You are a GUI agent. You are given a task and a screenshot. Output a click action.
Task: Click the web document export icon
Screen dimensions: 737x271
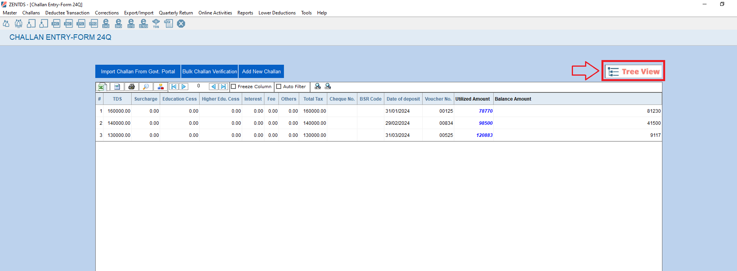117,87
